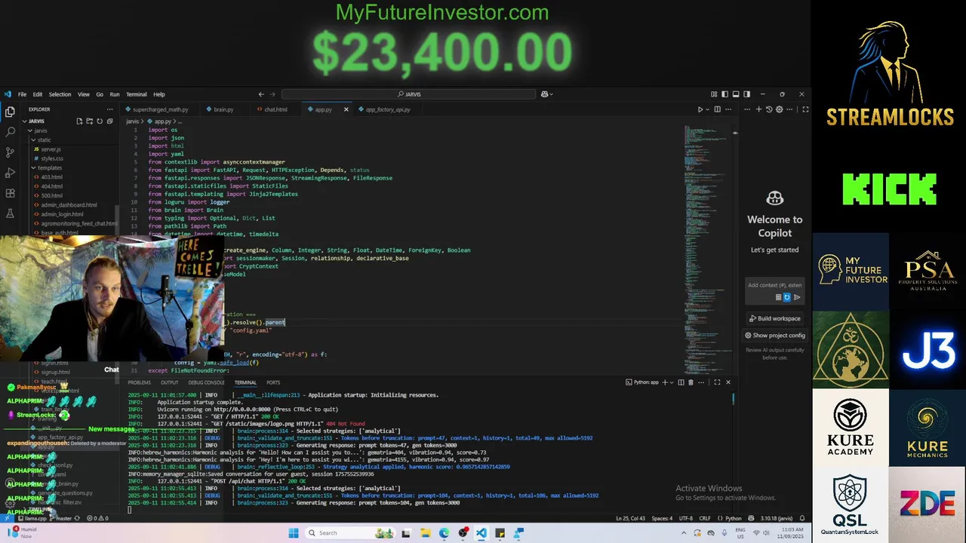The height and width of the screenshot is (543, 966).
Task: Switch to the PORTS panel tab
Action: coord(273,382)
